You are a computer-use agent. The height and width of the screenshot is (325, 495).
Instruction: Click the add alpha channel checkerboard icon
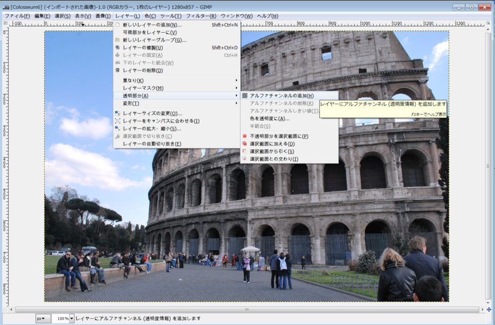point(244,95)
